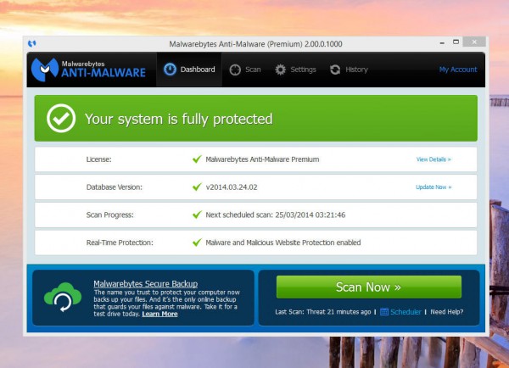Click the Scheduler calendar icon
509x368 pixels.
(384, 311)
